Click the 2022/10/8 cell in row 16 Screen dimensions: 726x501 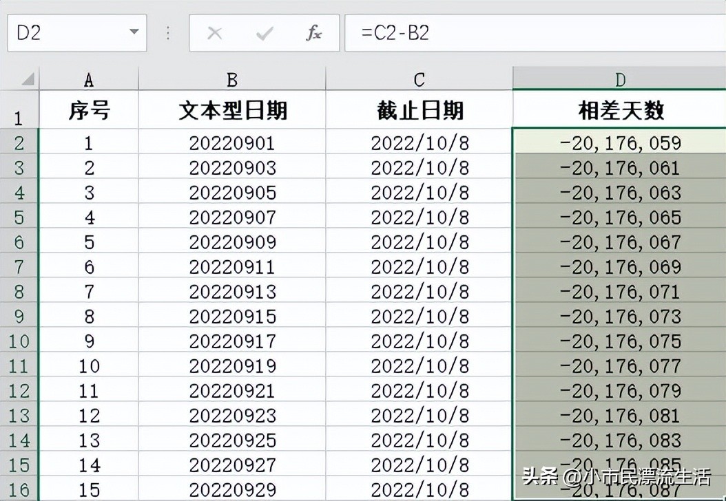[419, 489]
